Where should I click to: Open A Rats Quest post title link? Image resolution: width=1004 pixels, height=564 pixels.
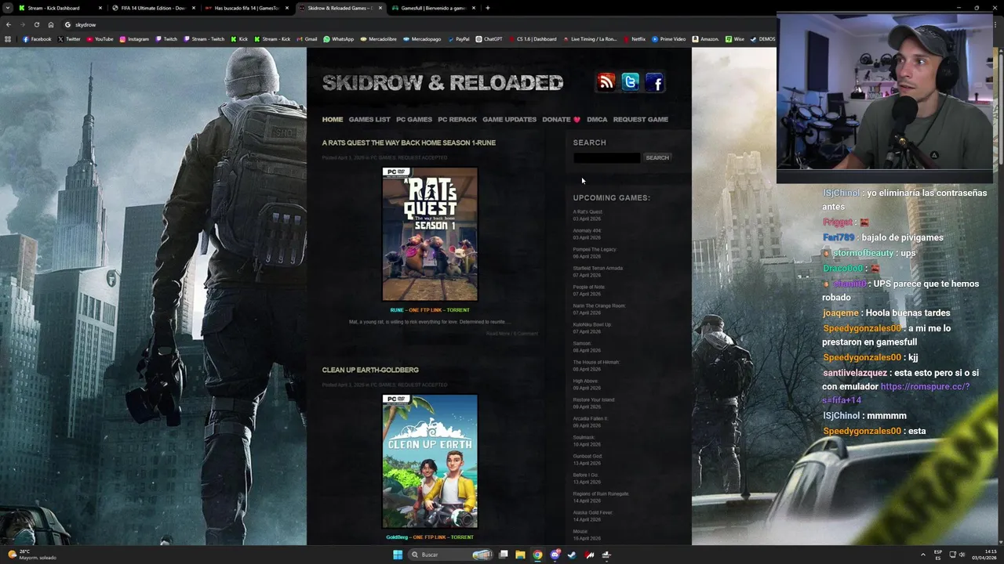(x=409, y=143)
